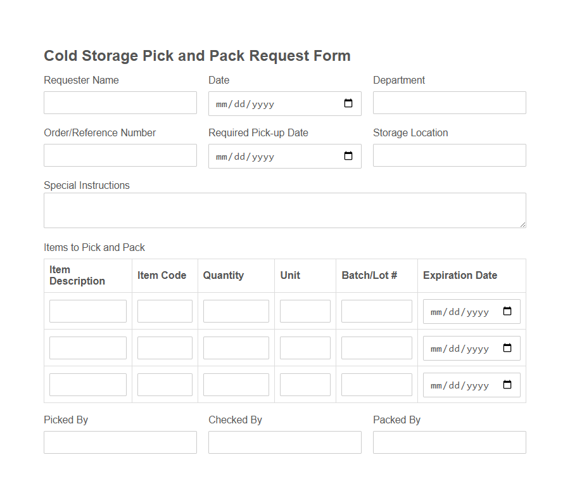Click the resize grip of the Special Instructions box
Image resolution: width=570 pixels, height=488 pixels.
pos(523,225)
